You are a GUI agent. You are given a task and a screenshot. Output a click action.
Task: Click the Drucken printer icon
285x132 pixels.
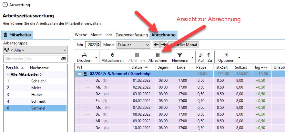(84, 55)
